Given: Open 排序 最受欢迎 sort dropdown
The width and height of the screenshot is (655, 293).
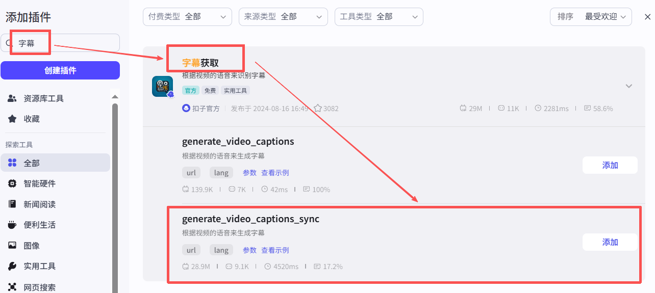Looking at the screenshot, I should pyautogui.click(x=591, y=17).
